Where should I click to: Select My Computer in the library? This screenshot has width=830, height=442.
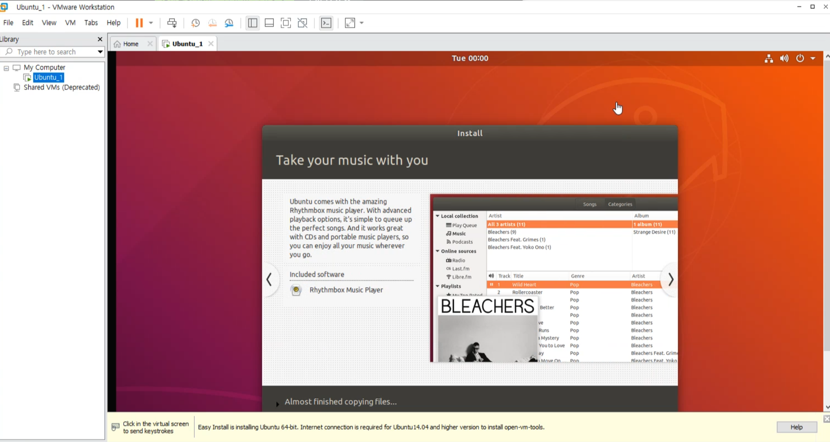(x=44, y=67)
